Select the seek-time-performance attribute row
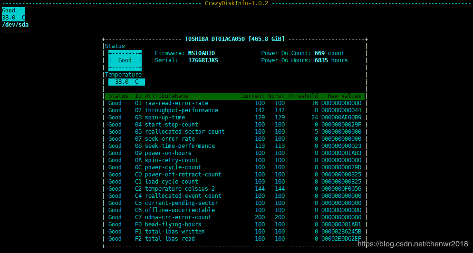 point(235,146)
